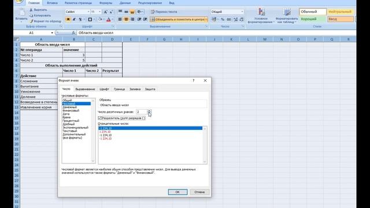This screenshot has height=208, width=370.
Task: Click the Decrease Font Size icon
Action: point(111,12)
